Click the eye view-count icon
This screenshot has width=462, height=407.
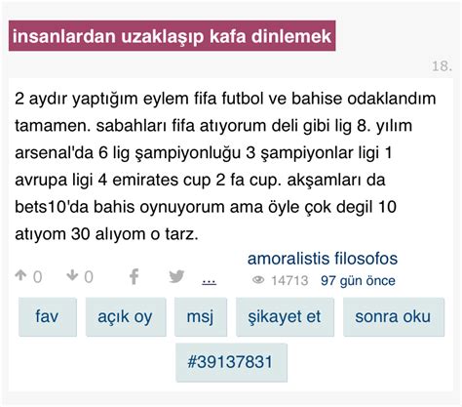(258, 280)
